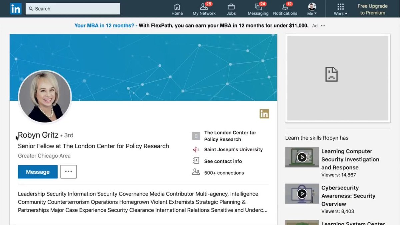Click the broken sidebar ad placeholder
The image size is (400, 225).
pos(338,78)
